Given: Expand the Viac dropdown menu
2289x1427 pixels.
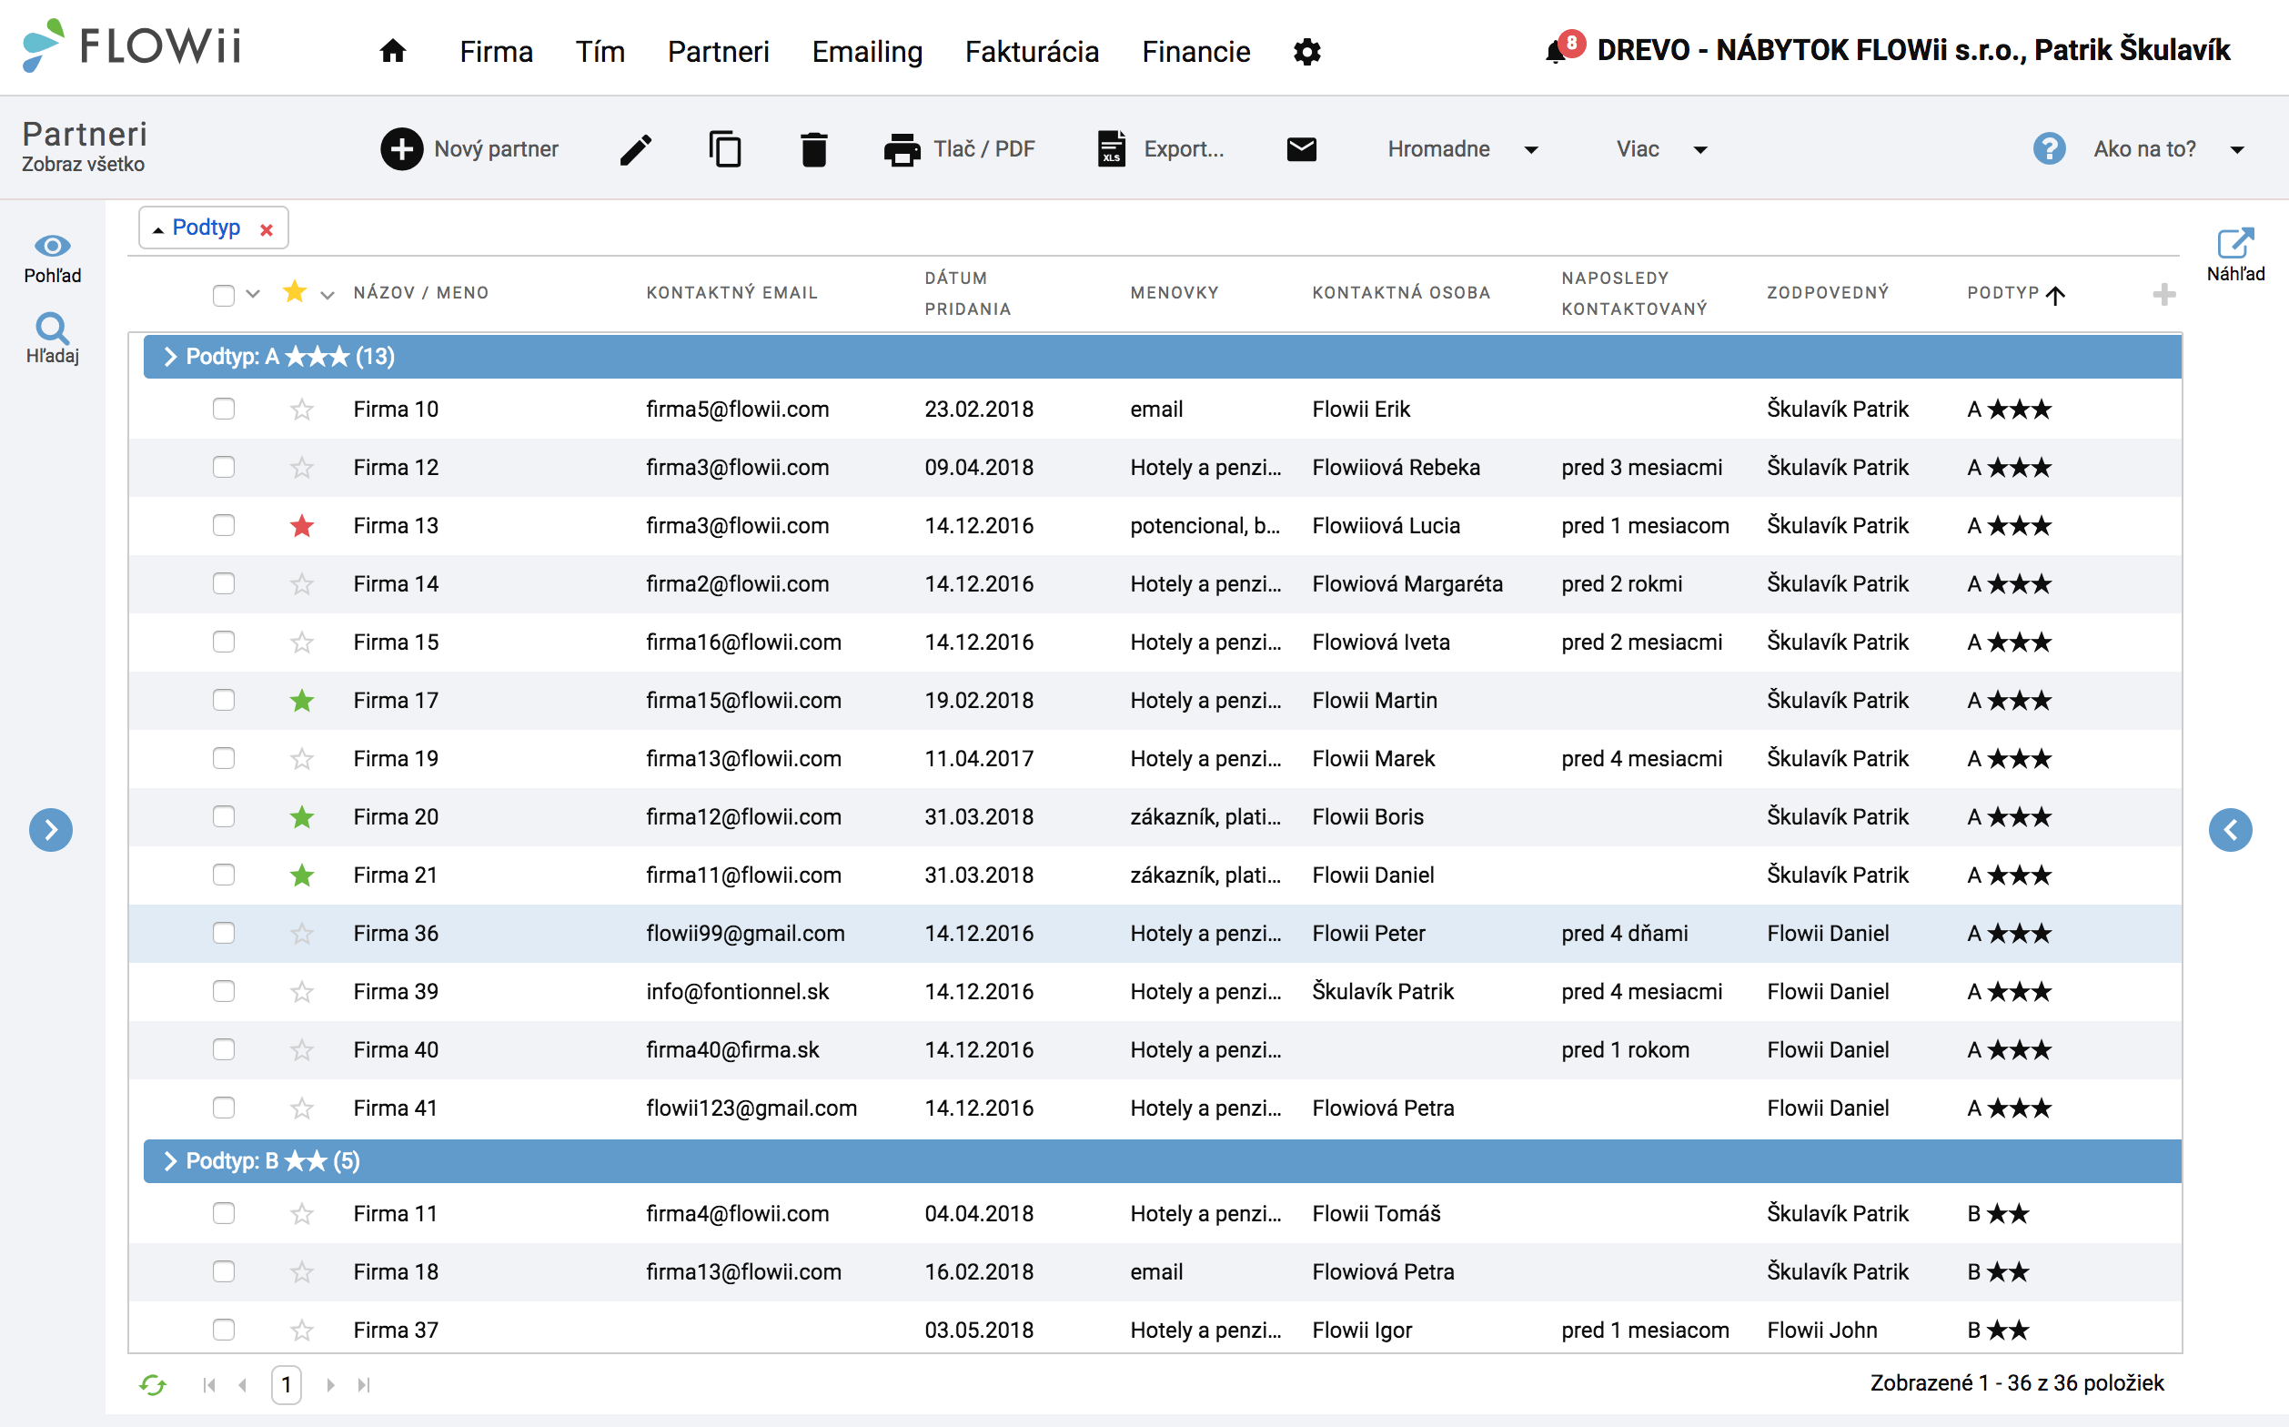Looking at the screenshot, I should tap(1660, 149).
